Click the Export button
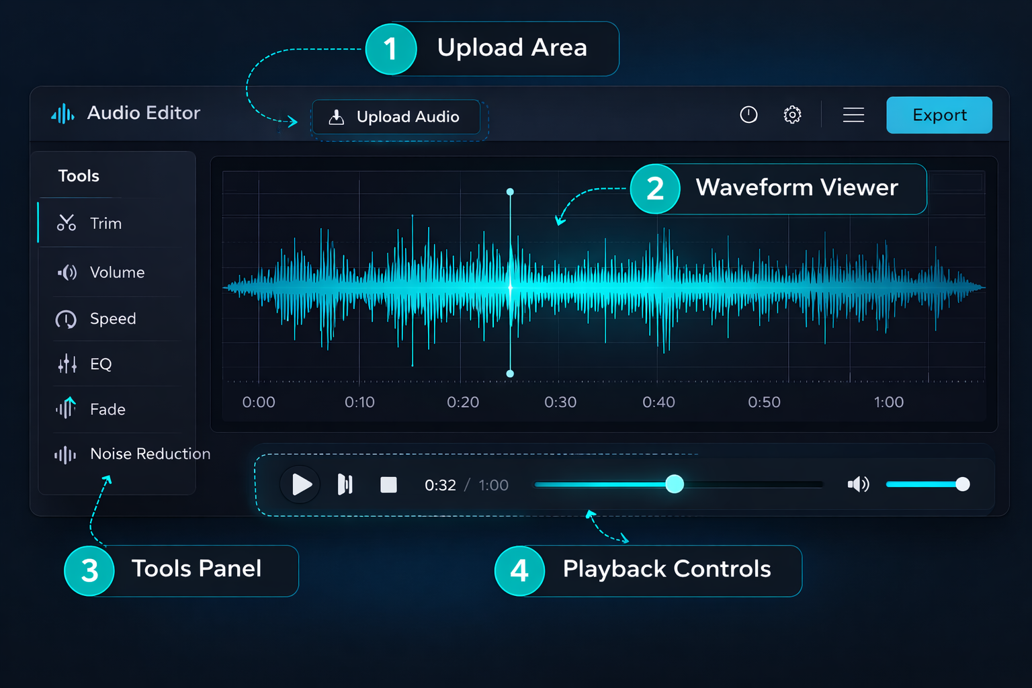Screen dimensions: 1032x688 tap(939, 114)
